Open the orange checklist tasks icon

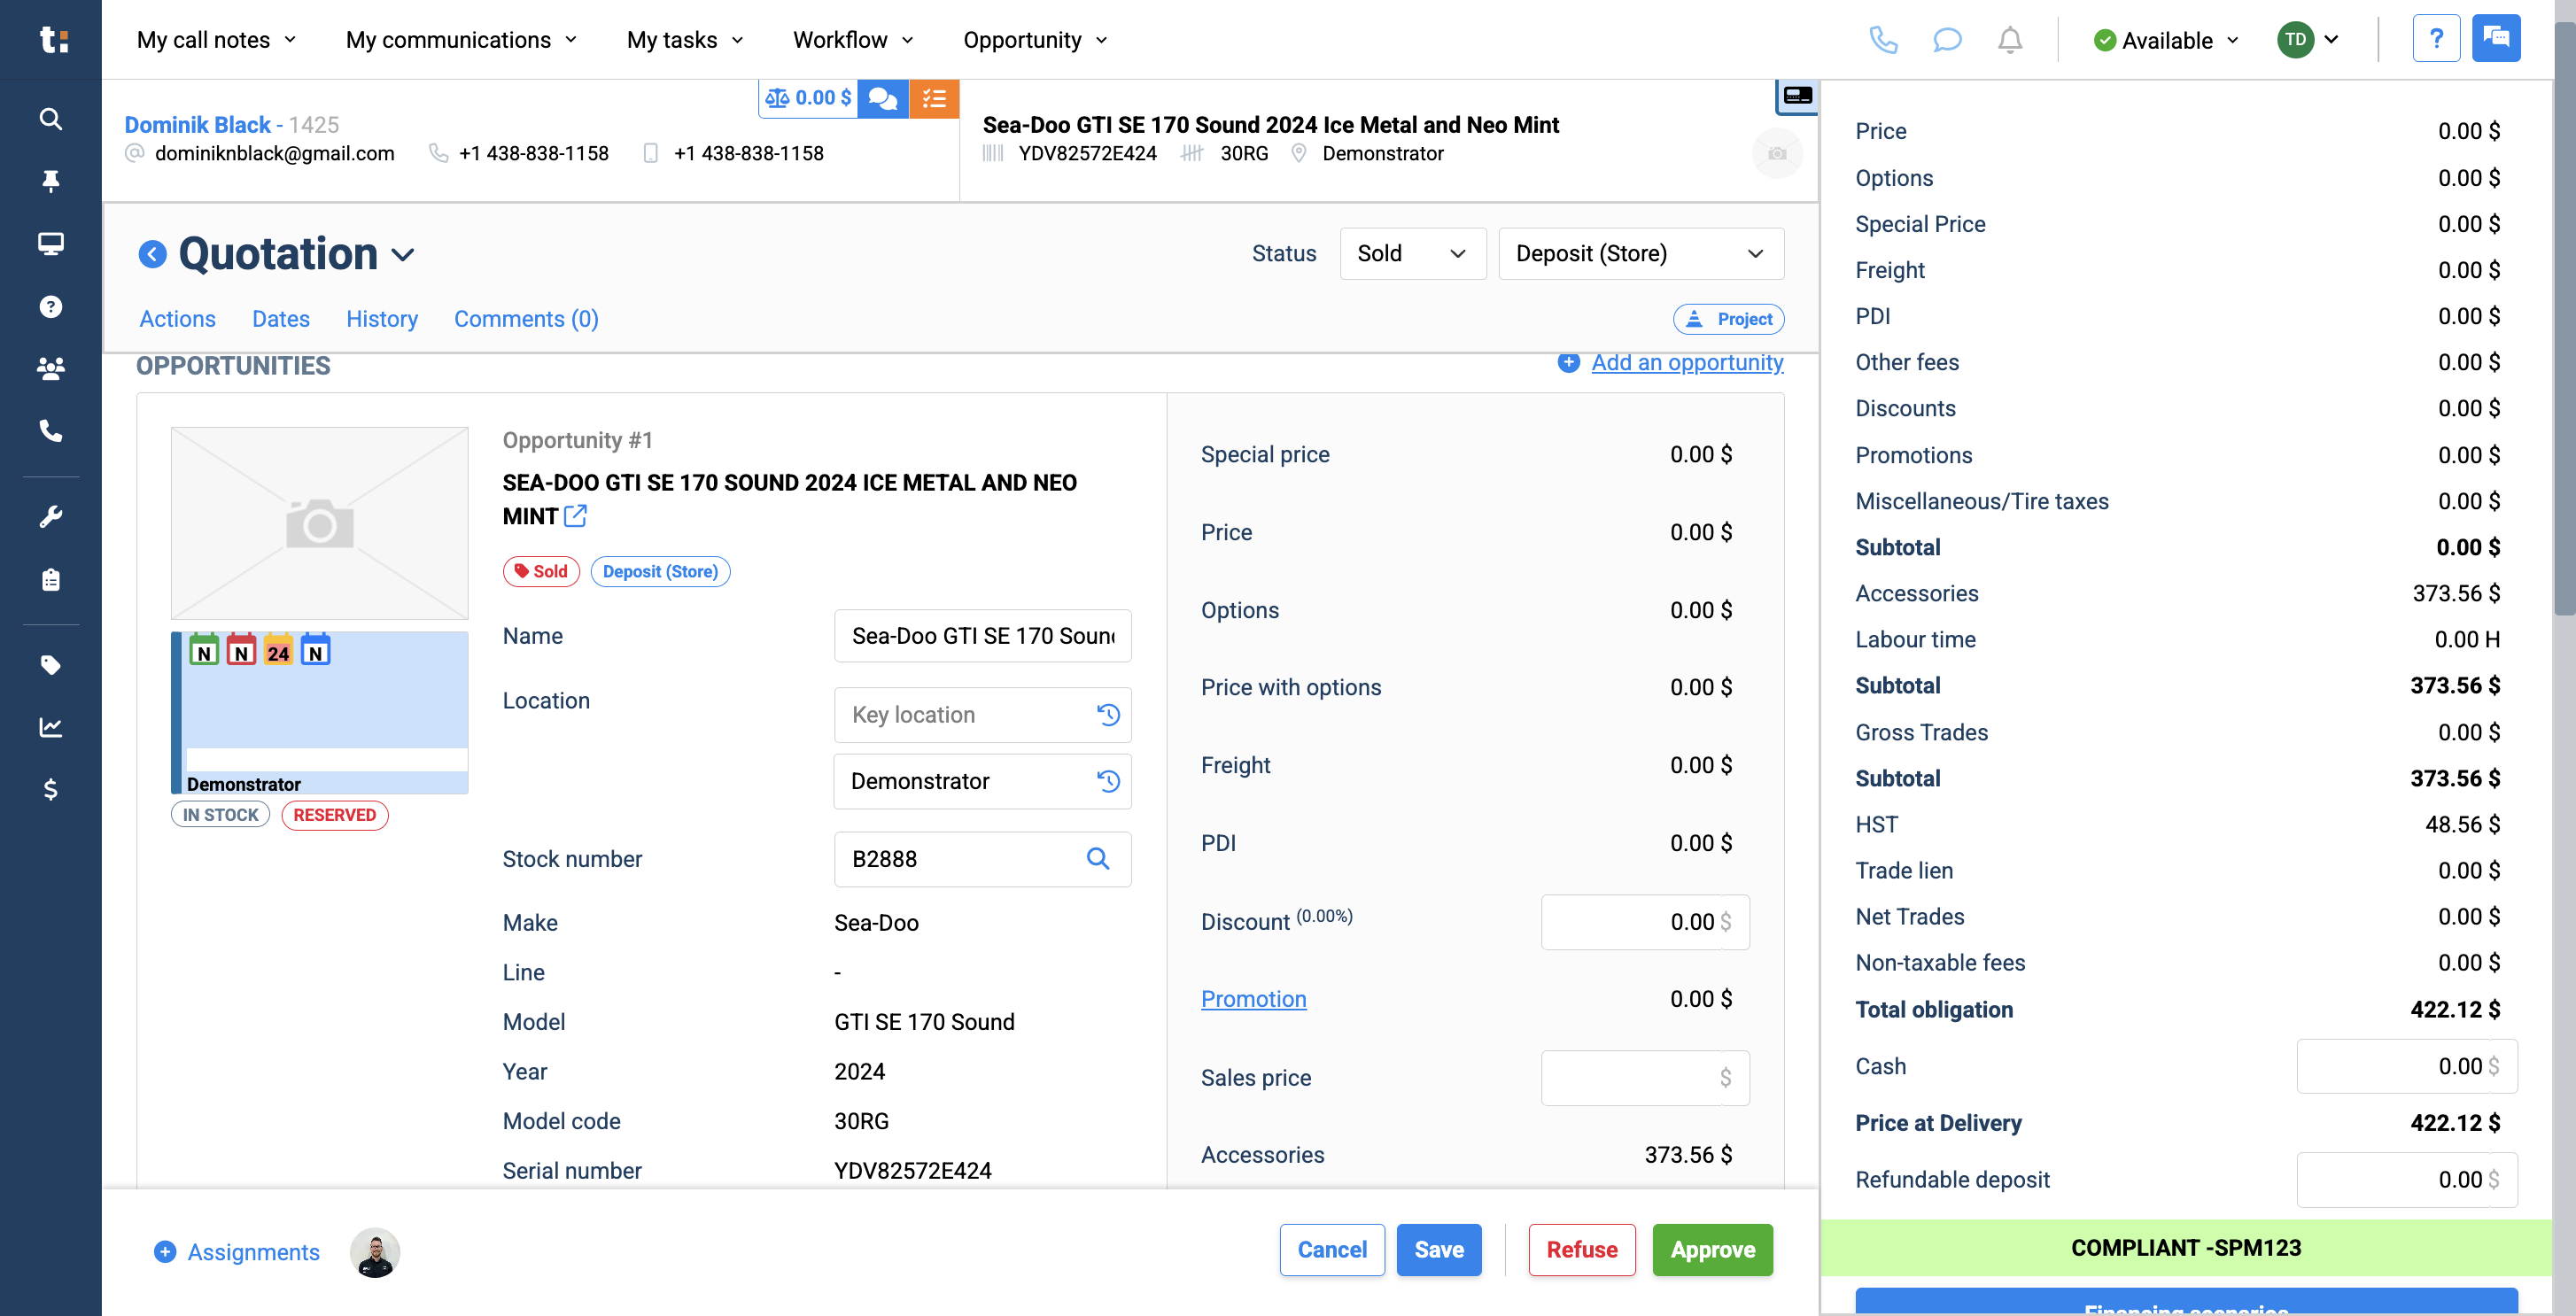[x=933, y=98]
